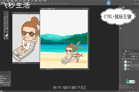This screenshot has width=139, height=92.
Task: Toggle pixel layer filter icon
Action: click(130, 54)
